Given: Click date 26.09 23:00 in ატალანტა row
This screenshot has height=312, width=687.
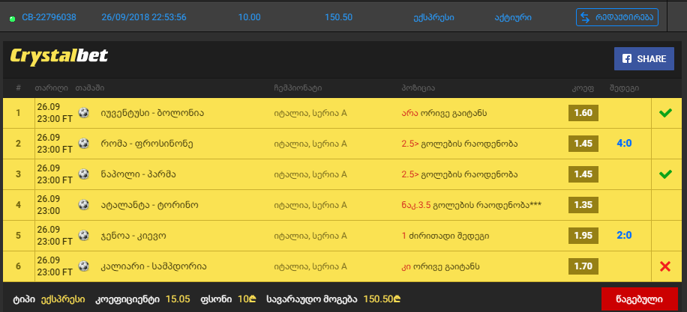Looking at the screenshot, I should click(x=49, y=204).
